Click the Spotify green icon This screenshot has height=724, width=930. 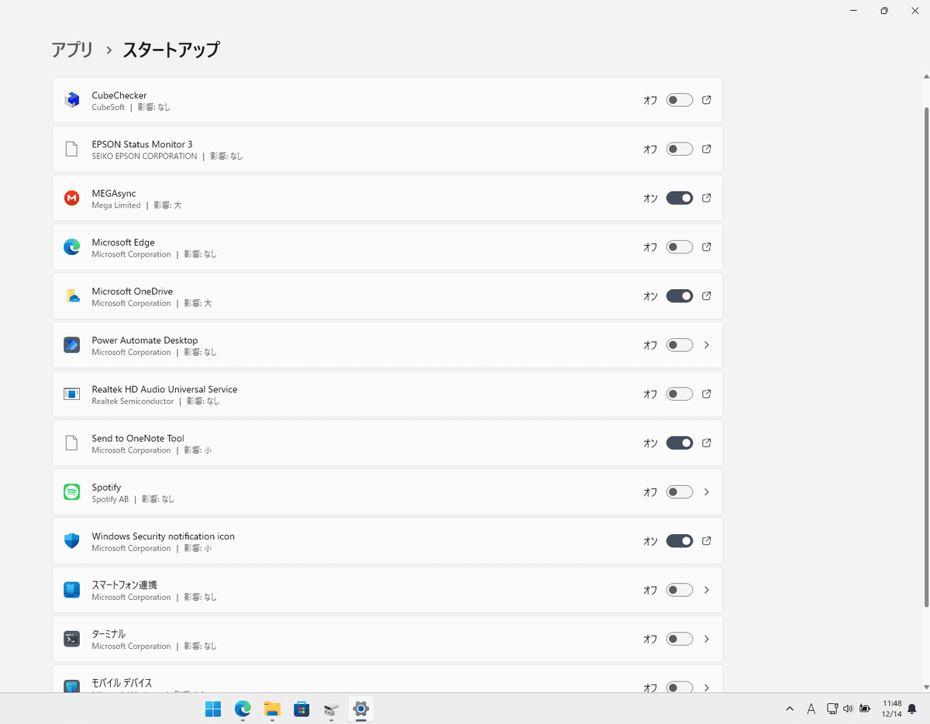tap(71, 491)
